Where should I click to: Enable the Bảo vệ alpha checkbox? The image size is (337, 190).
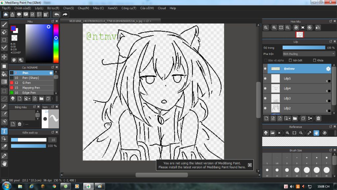pos(266,60)
